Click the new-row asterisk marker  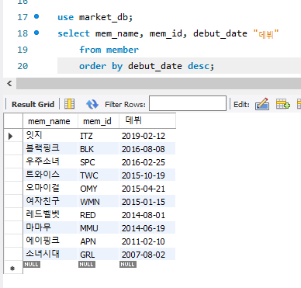pos(12,268)
